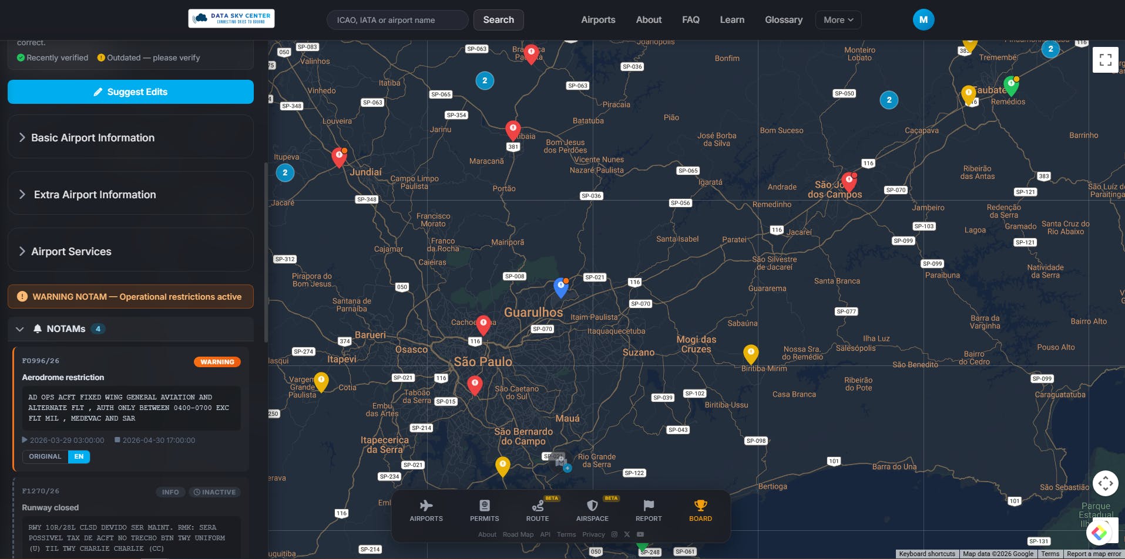The image size is (1125, 559).
Task: Select the Route planning tool
Action: 537,510
